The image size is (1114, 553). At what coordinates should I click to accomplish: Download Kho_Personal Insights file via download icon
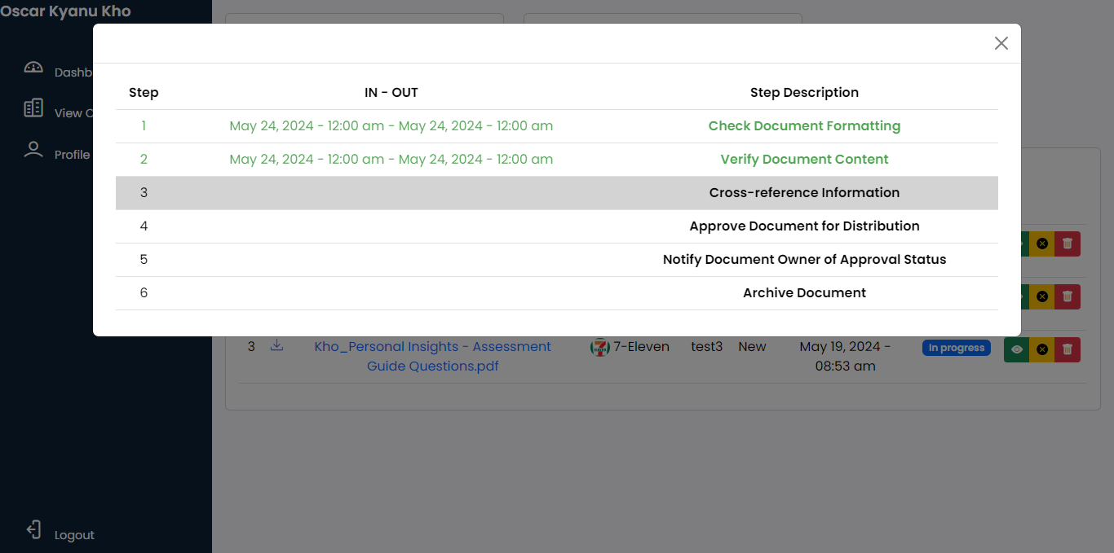[x=277, y=345]
